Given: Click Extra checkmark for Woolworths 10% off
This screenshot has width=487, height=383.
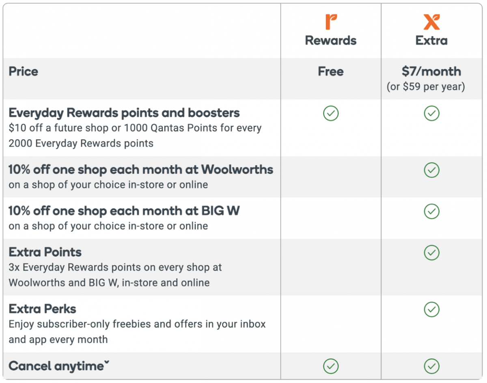Looking at the screenshot, I should [431, 170].
